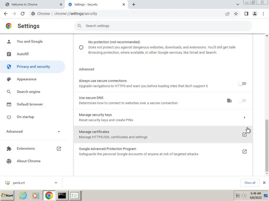The height and width of the screenshot is (201, 269).
Task: Click the magnifier icon in Search settings
Action: coord(79,26)
